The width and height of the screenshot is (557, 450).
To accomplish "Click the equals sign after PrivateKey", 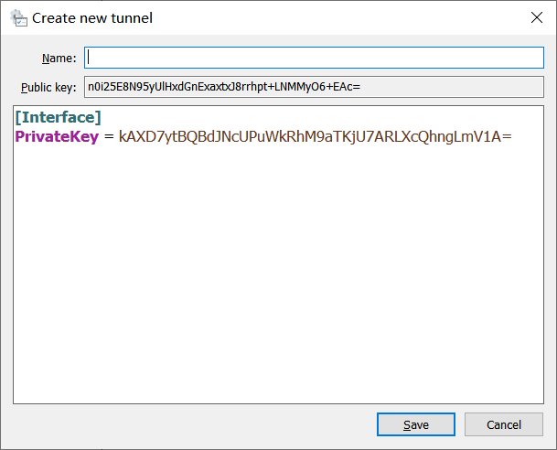I will (x=109, y=136).
